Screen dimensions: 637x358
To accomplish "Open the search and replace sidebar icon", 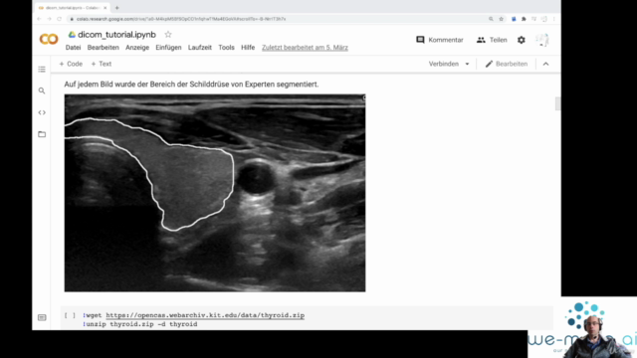I will (42, 90).
